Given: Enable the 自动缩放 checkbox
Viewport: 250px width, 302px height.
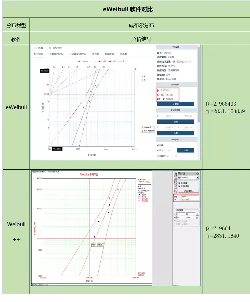Looking at the screenshot, I should tap(174, 210).
